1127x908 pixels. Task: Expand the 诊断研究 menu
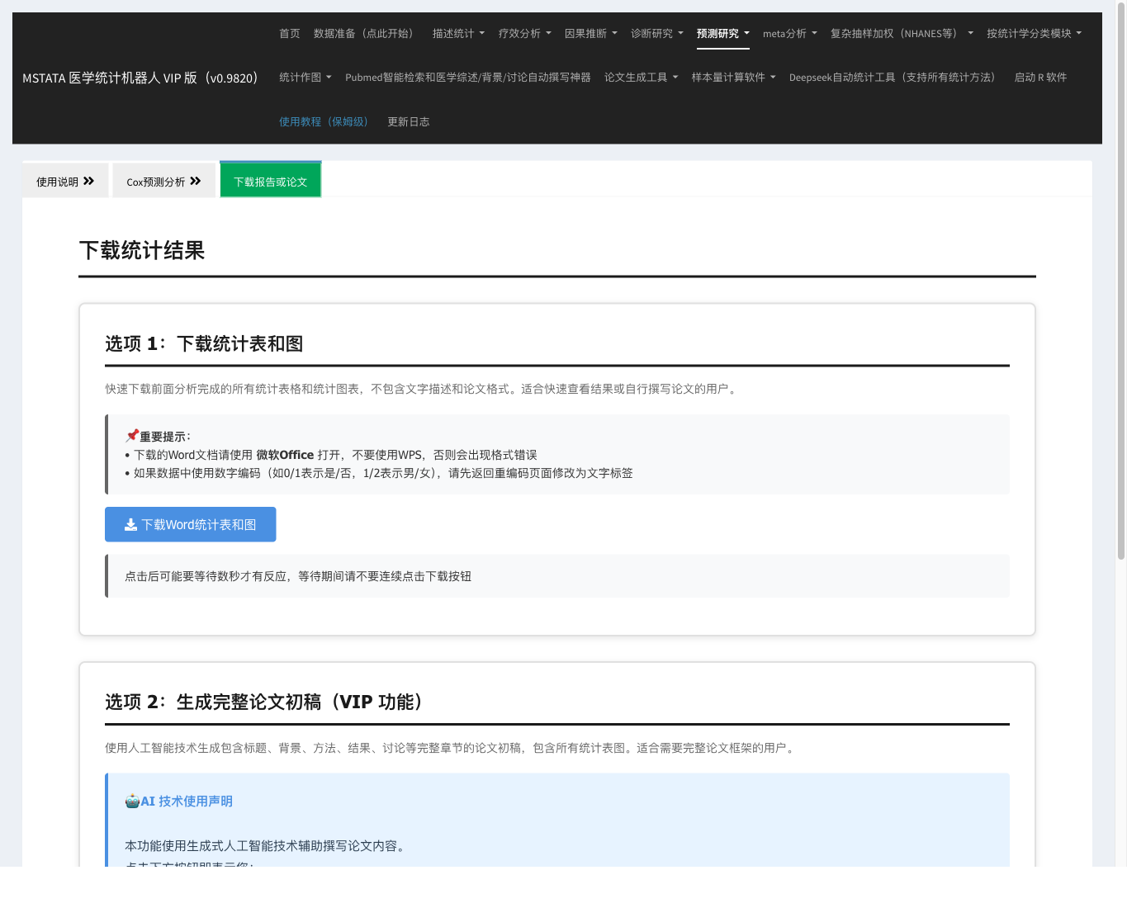tap(656, 34)
